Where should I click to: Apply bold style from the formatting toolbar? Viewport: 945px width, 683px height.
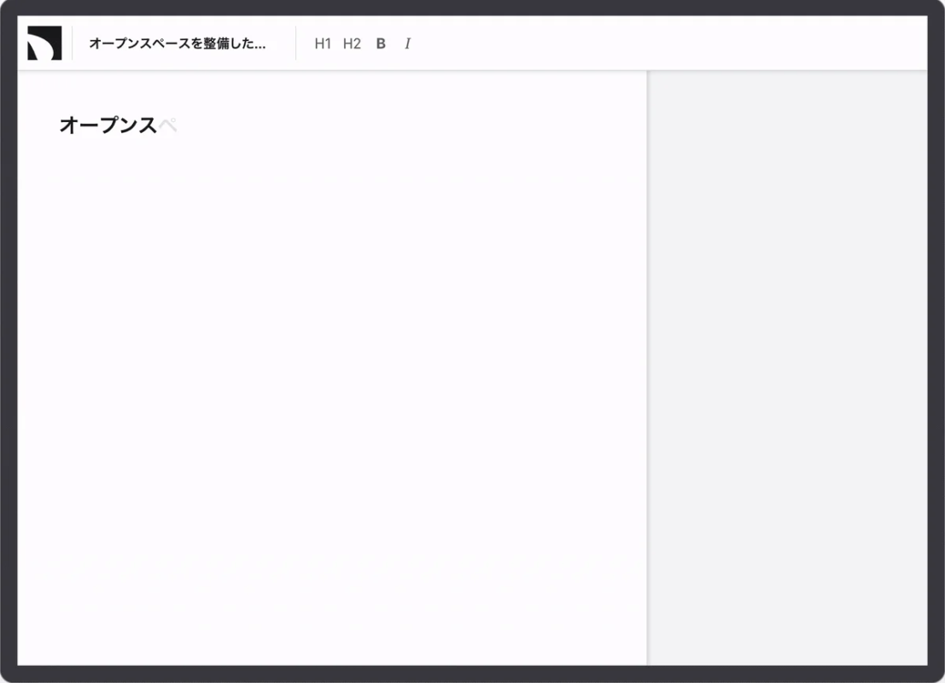pyautogui.click(x=381, y=44)
